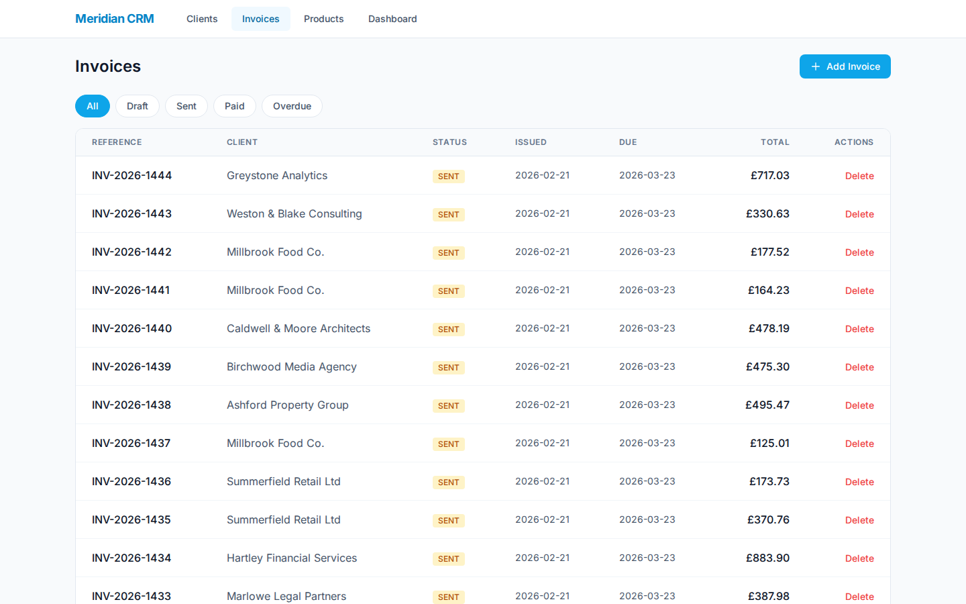
Task: Open reference INV-2026-1434
Action: click(131, 558)
